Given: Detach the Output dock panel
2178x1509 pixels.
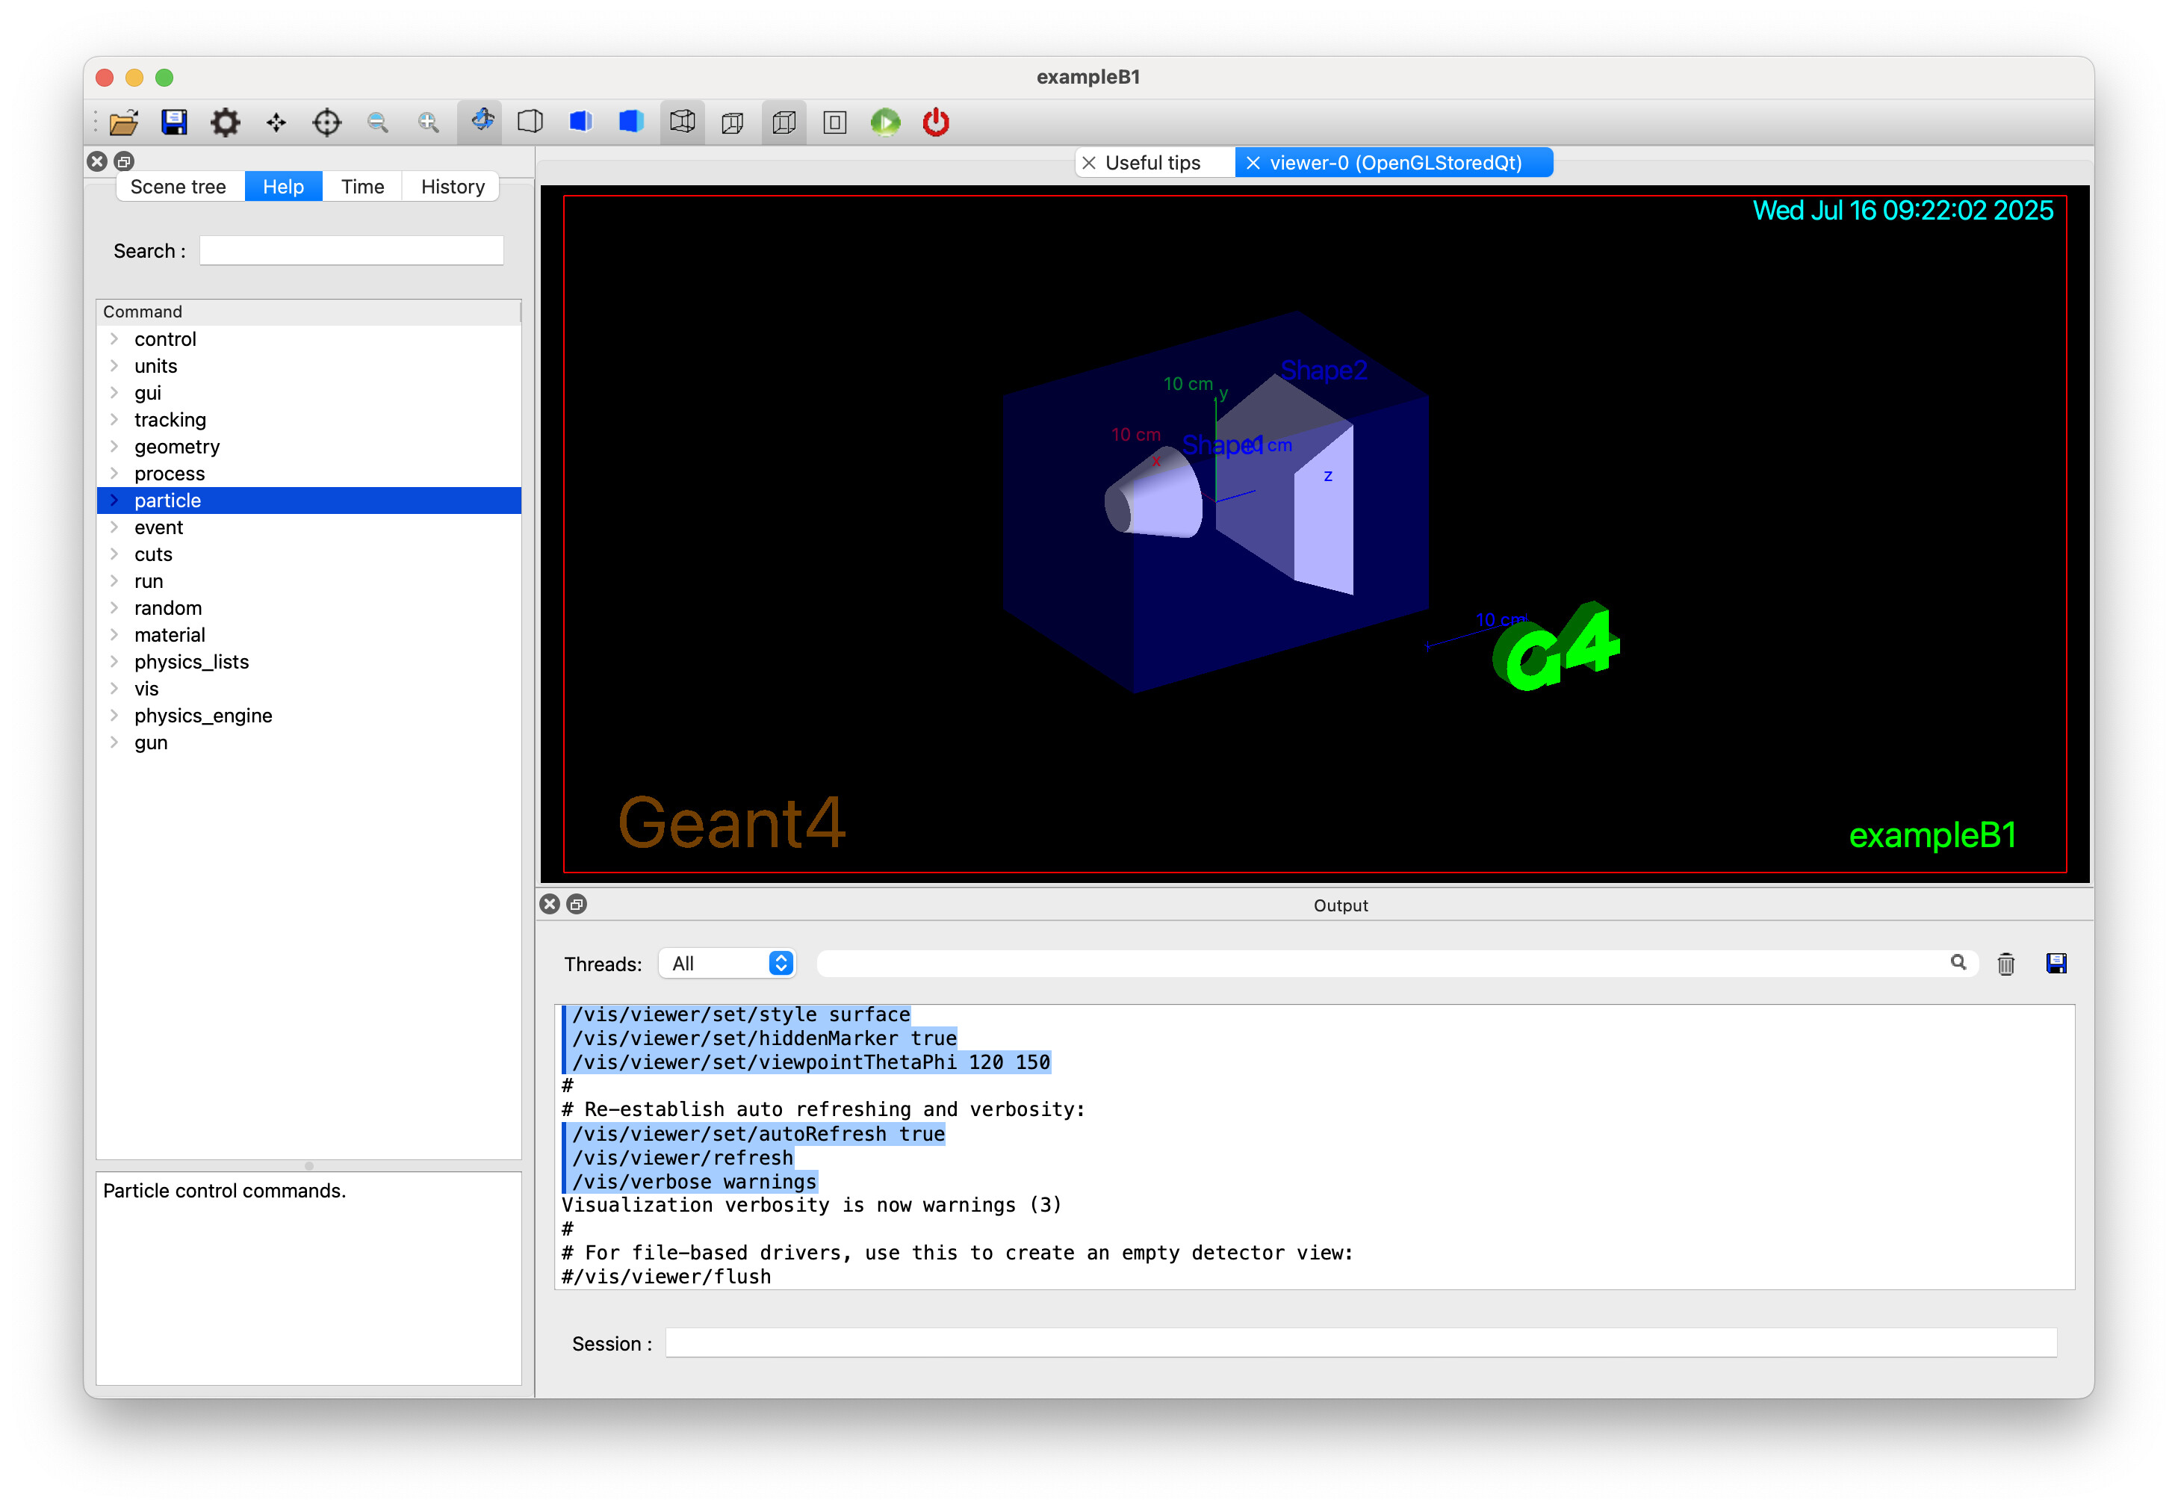Looking at the screenshot, I should pyautogui.click(x=577, y=905).
